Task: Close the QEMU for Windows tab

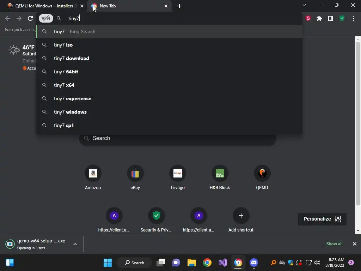Action: (x=82, y=6)
